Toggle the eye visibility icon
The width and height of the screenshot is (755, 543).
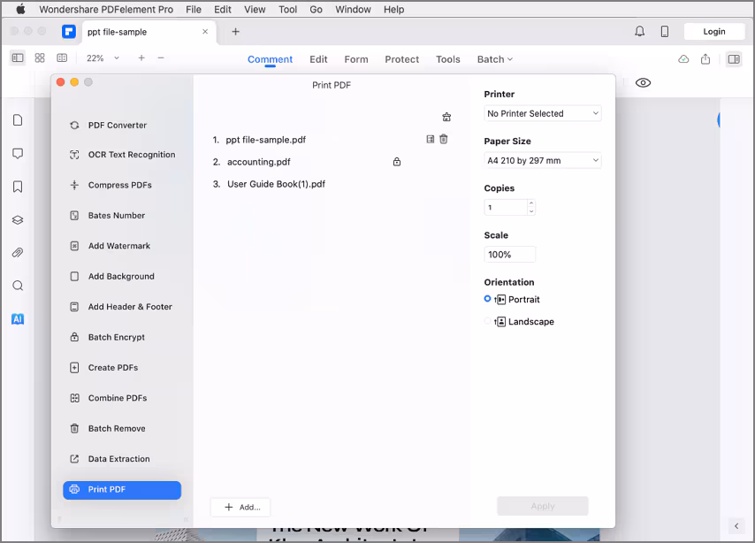643,83
